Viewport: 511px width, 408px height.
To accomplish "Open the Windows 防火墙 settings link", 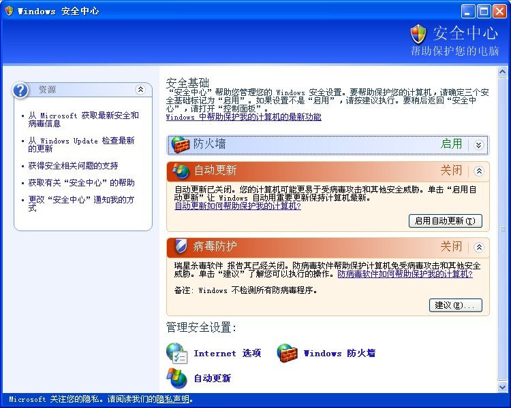I will click(339, 353).
